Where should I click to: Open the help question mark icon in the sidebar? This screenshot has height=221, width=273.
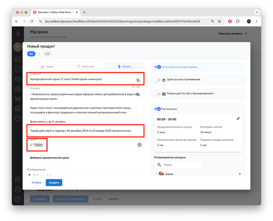[18, 199]
